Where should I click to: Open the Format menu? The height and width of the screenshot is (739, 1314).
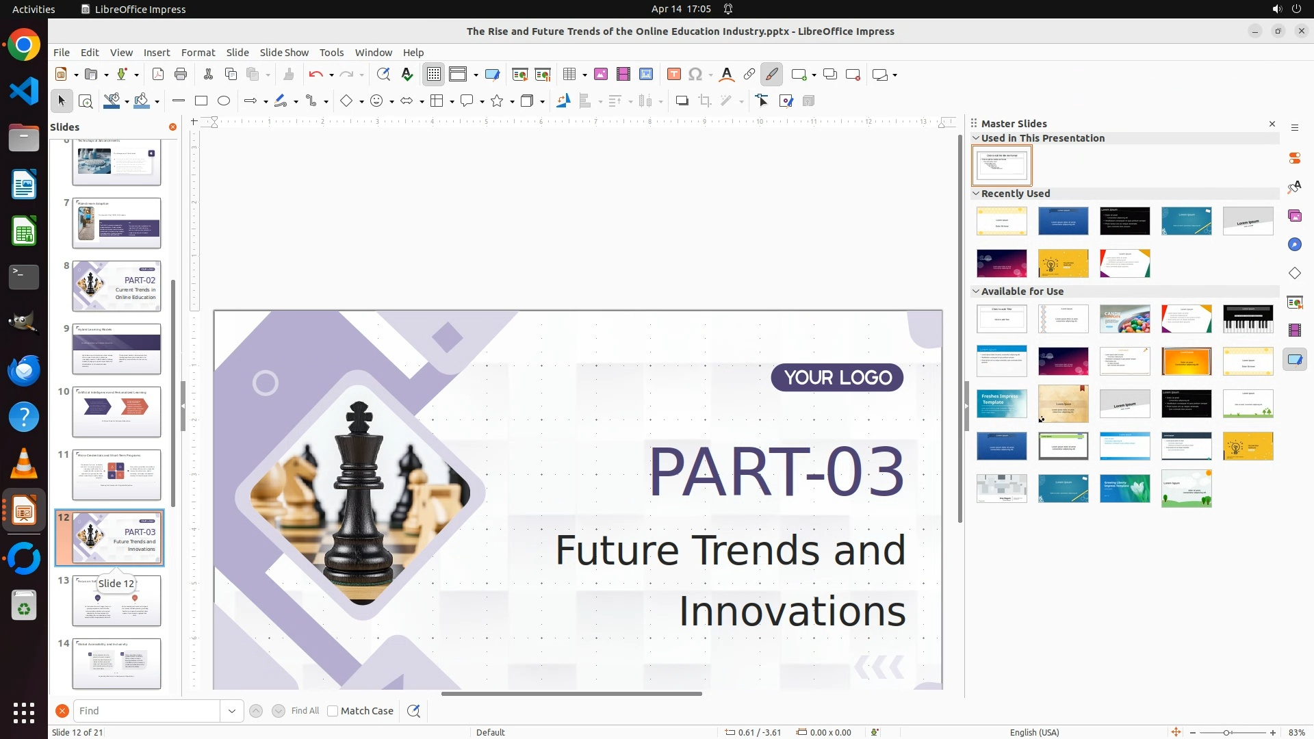coord(198,53)
